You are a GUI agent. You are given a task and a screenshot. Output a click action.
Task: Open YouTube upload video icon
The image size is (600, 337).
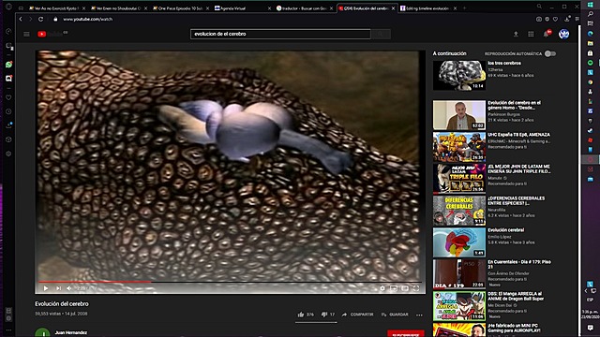click(x=516, y=34)
